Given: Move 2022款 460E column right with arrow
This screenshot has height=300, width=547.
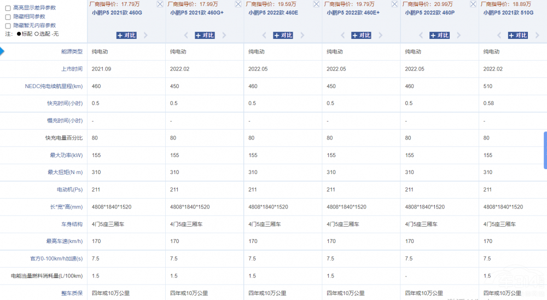Looking at the screenshot, I should (x=302, y=36).
